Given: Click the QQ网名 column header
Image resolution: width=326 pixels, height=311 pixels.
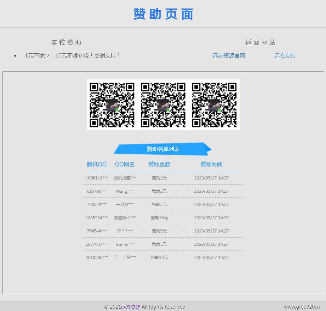Looking at the screenshot, I should point(125,165).
